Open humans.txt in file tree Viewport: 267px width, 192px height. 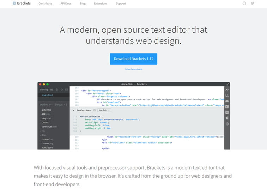tap(47, 148)
